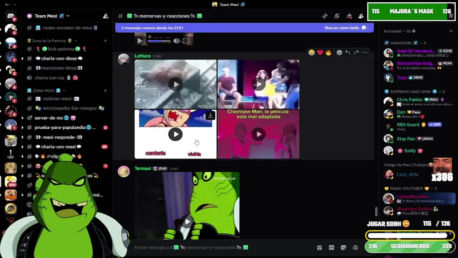The width and height of the screenshot is (458, 258).
Task: Open the sticker picker
Action: click(x=343, y=248)
